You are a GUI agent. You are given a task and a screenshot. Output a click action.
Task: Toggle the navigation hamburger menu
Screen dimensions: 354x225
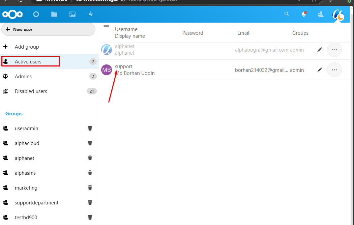(106, 27)
